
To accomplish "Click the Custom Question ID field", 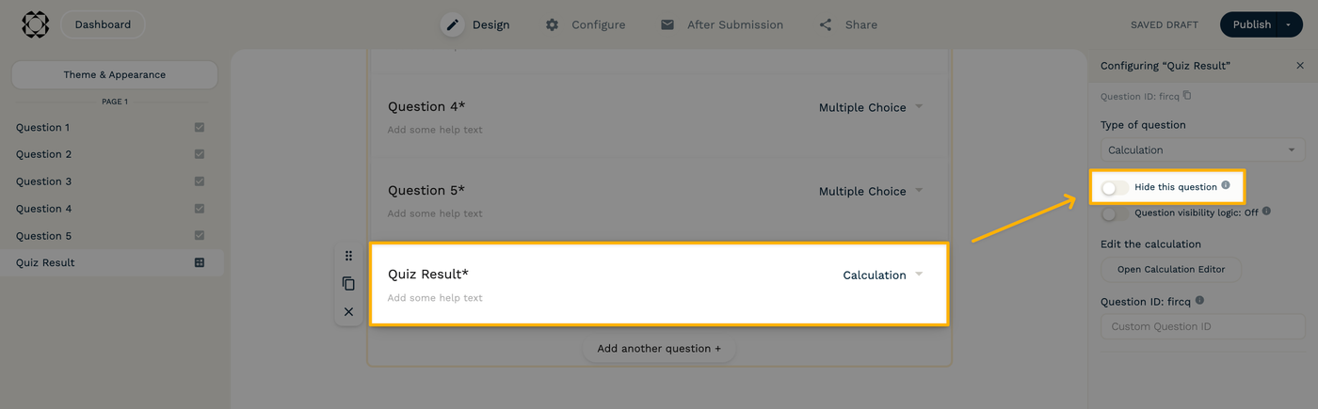I will click(1202, 326).
